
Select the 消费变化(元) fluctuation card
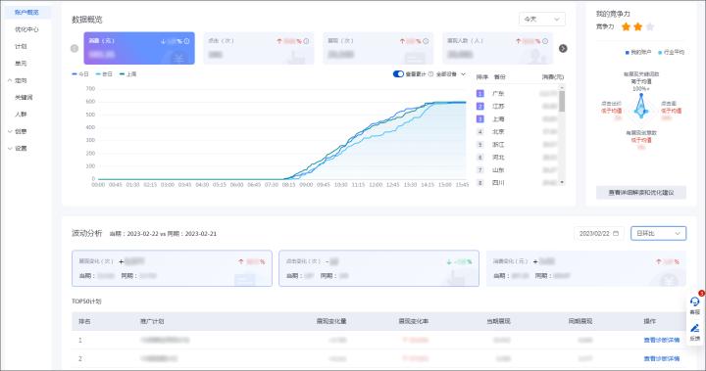pyautogui.click(x=585, y=268)
